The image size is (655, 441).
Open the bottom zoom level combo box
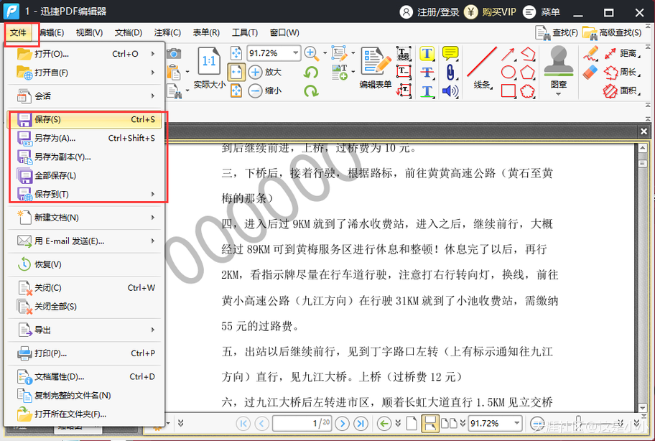click(516, 424)
